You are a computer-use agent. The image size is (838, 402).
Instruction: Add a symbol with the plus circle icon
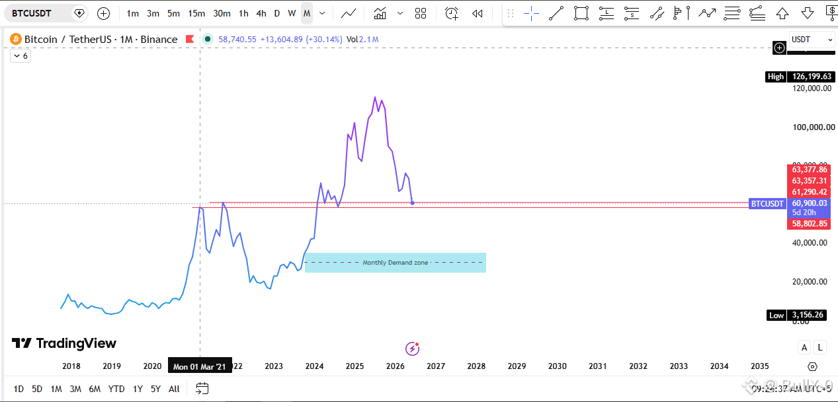coord(104,13)
